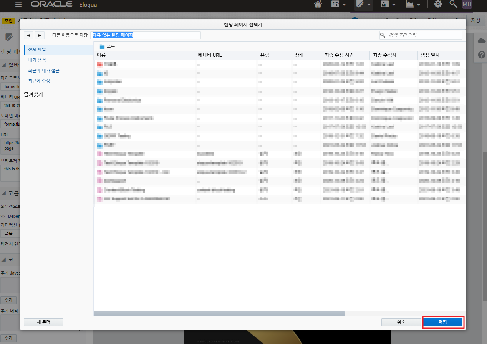Open the settings gear icon
The image size is (487, 344).
(x=438, y=4)
